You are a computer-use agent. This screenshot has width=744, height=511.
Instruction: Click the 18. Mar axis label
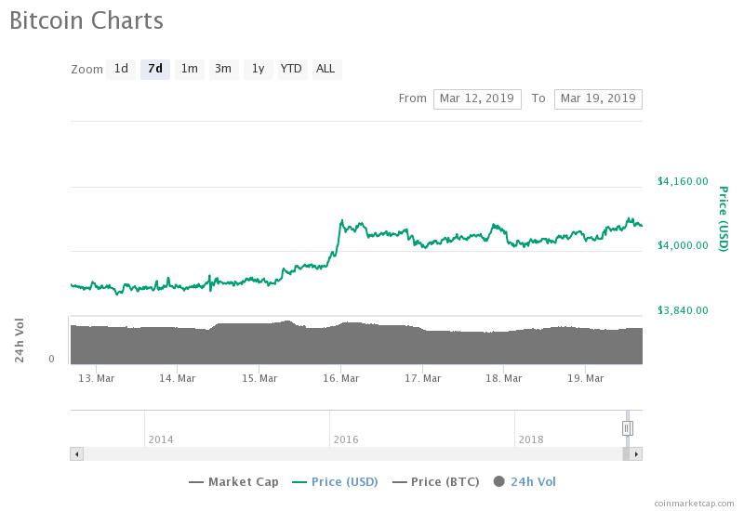coord(504,378)
